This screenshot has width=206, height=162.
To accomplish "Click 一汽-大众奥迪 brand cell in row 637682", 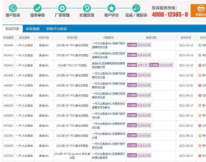I will [x=24, y=126].
